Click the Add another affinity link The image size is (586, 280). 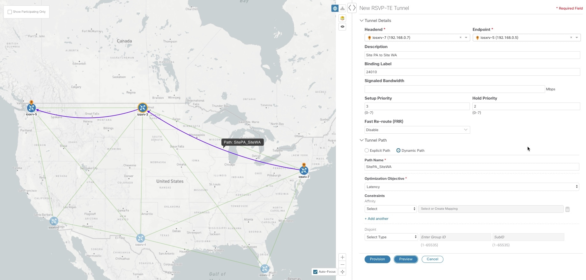[x=376, y=219]
